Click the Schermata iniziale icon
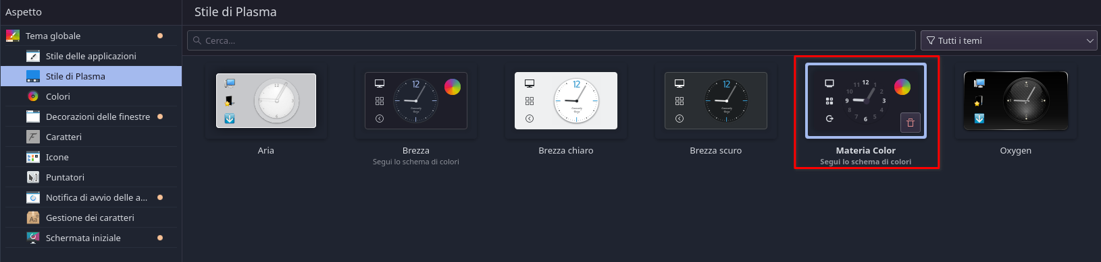Viewport: 1101px width, 262px height. pos(33,238)
